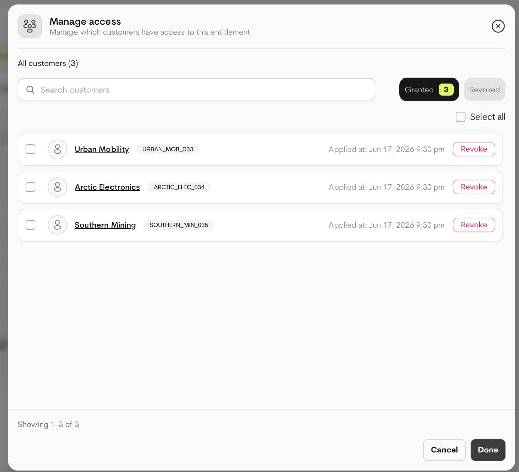Click the Granted count badge 3
The width and height of the screenshot is (519, 472).
[446, 89]
